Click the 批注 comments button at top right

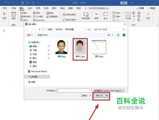(x=152, y=8)
